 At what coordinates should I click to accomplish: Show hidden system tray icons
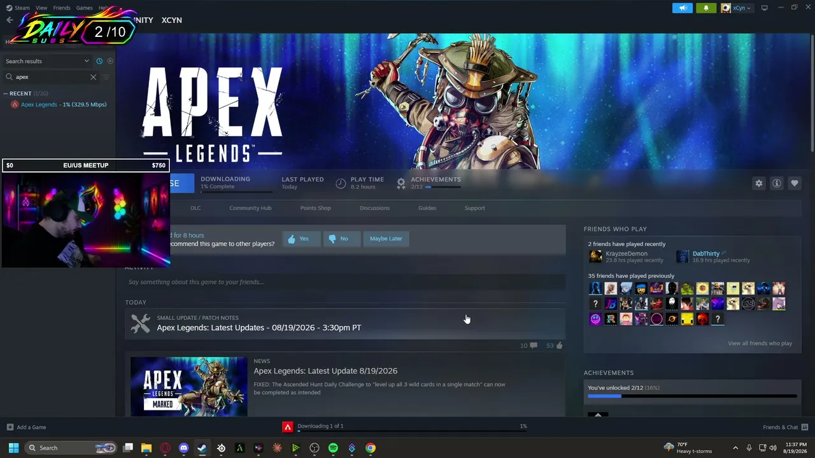pos(735,448)
